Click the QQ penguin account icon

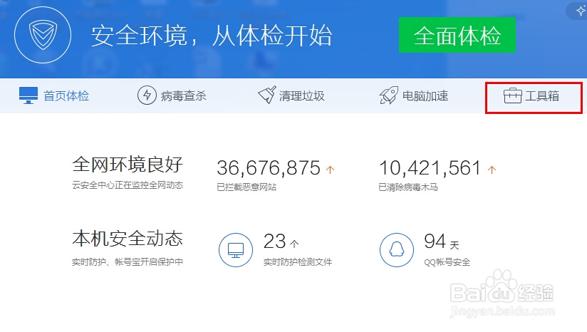(397, 250)
